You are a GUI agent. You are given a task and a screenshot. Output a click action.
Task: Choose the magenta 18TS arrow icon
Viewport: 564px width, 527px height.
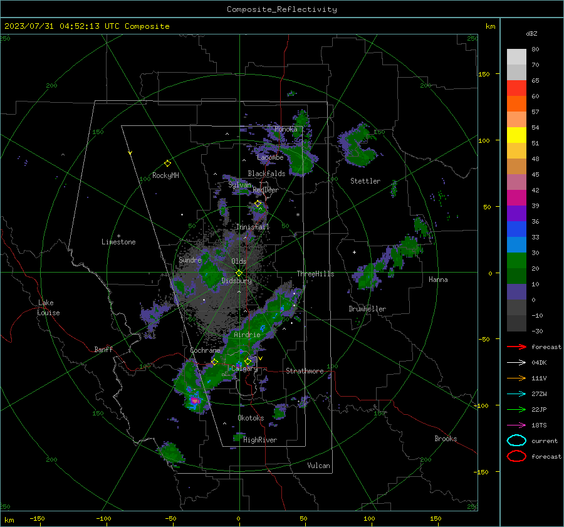516,425
